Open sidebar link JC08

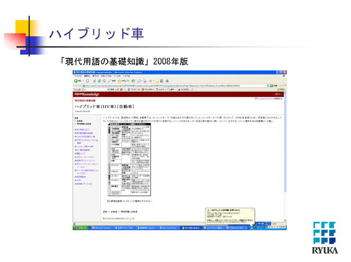tap(78, 180)
